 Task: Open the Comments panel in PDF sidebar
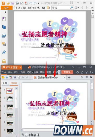point(4,44)
